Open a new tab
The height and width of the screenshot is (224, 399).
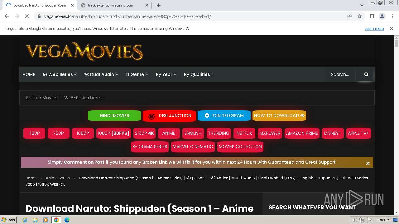coord(158,5)
